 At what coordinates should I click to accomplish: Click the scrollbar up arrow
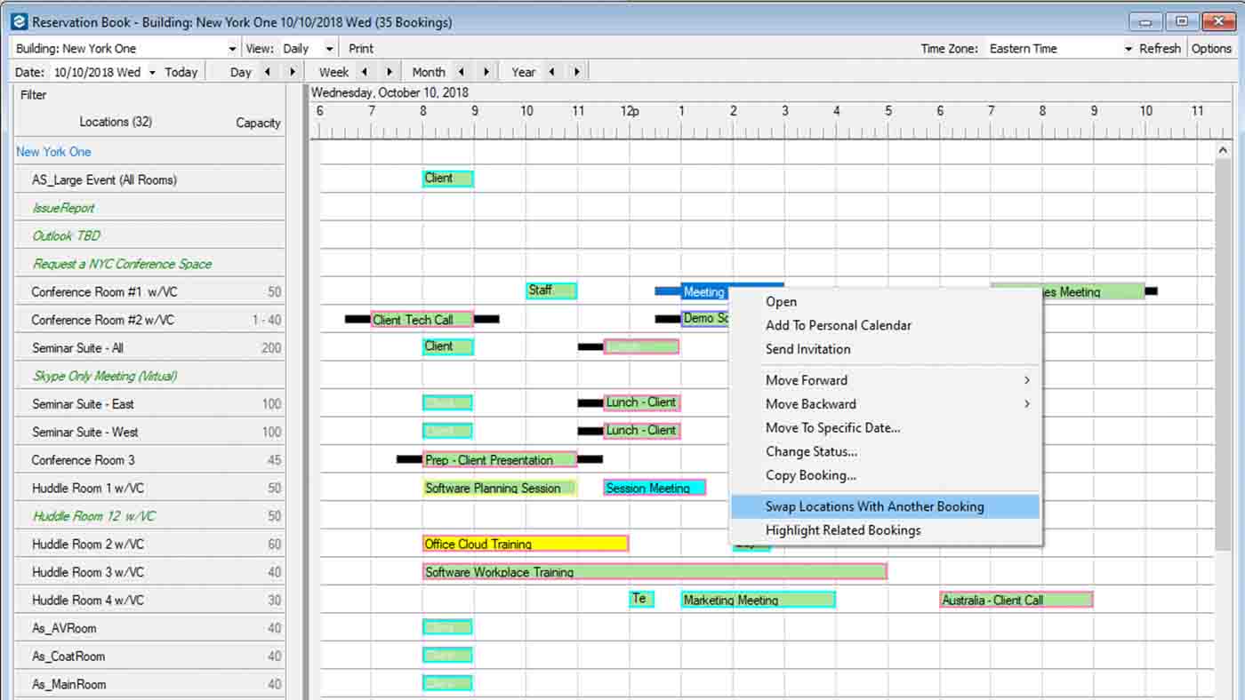tap(1222, 149)
